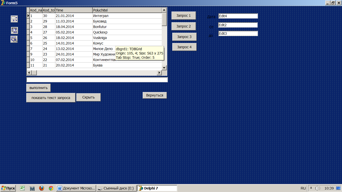Click the Скрыть button
Image resolution: width=342 pixels, height=192 pixels.
coord(88,97)
